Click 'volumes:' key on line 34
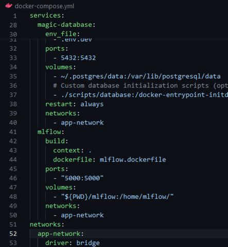Screen dimensions: 228x247 tap(61, 67)
